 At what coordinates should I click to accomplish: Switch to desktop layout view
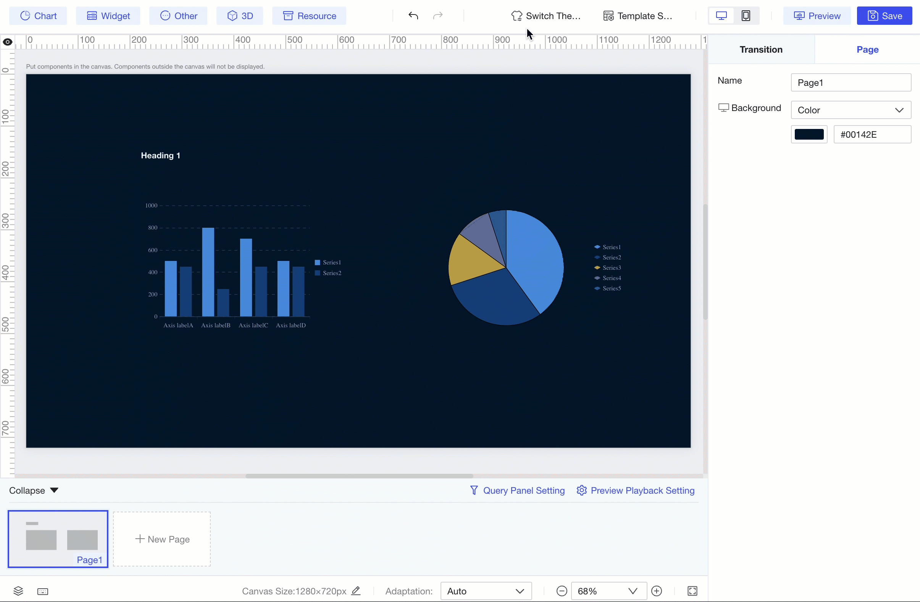(721, 16)
